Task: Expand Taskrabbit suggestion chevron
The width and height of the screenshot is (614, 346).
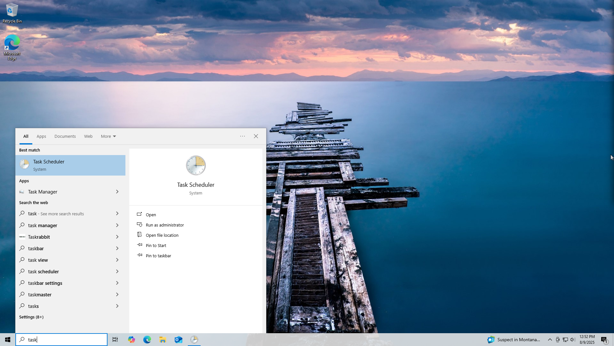Action: coord(117,237)
